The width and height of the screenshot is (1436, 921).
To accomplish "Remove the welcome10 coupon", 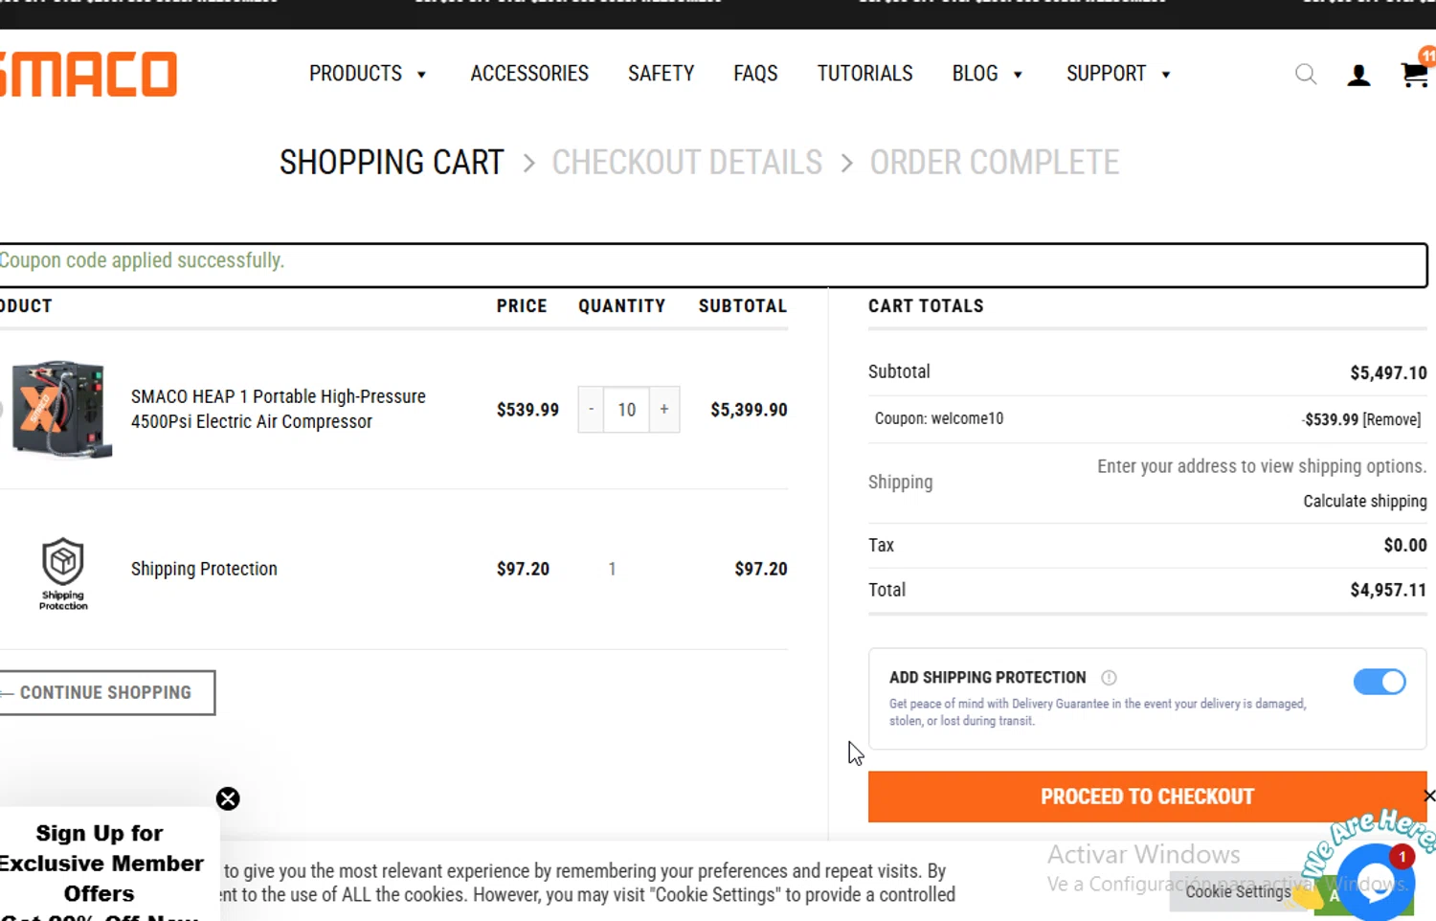I will pyautogui.click(x=1392, y=419).
